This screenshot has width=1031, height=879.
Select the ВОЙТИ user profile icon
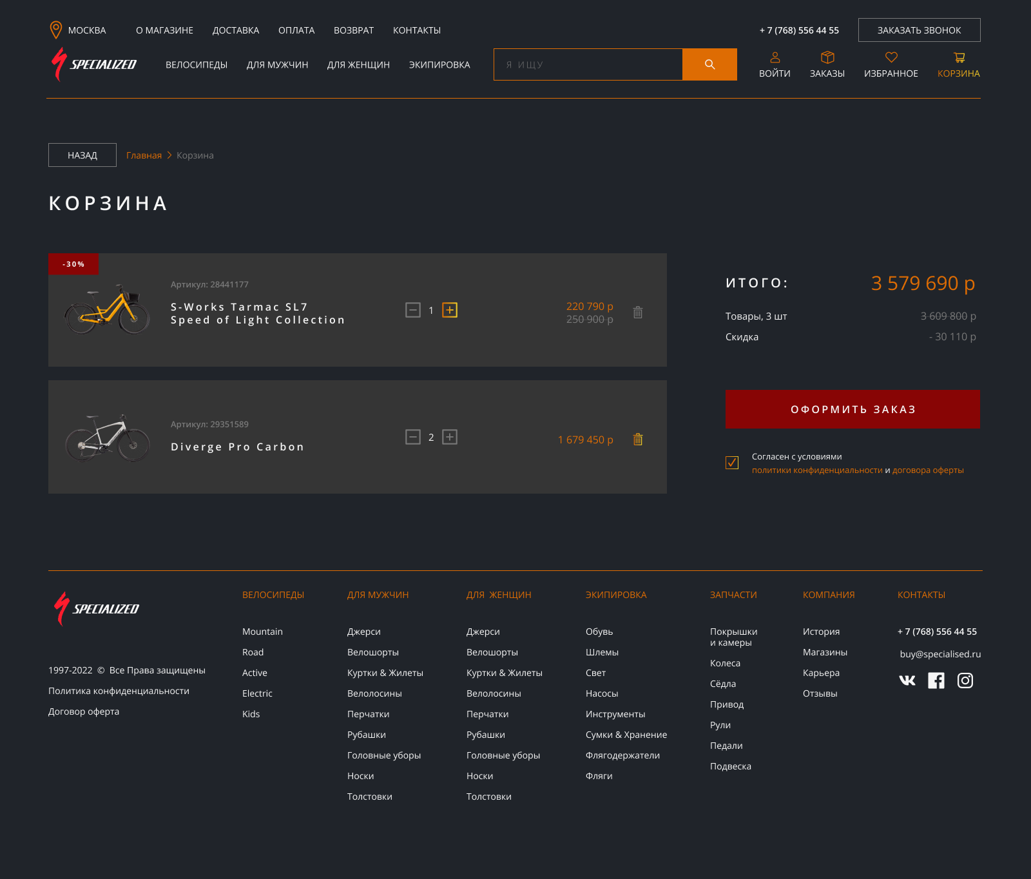coord(774,57)
